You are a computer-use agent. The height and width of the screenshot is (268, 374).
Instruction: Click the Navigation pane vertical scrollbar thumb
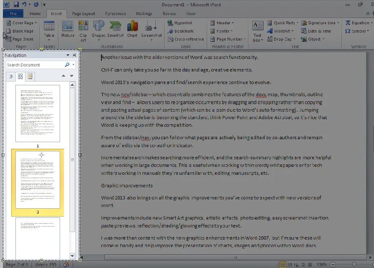(x=72, y=160)
